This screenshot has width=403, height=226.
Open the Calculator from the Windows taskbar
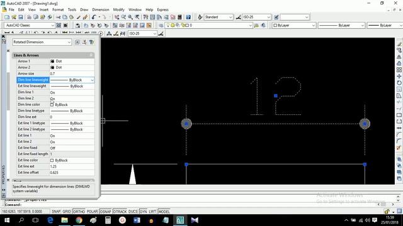[108, 220]
